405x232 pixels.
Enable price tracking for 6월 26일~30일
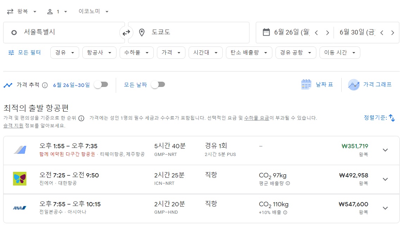click(x=101, y=84)
